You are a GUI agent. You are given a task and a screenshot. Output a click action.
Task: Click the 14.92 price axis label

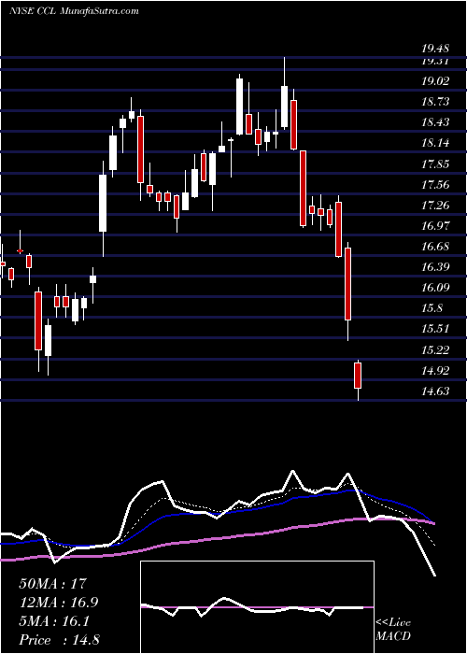click(435, 370)
